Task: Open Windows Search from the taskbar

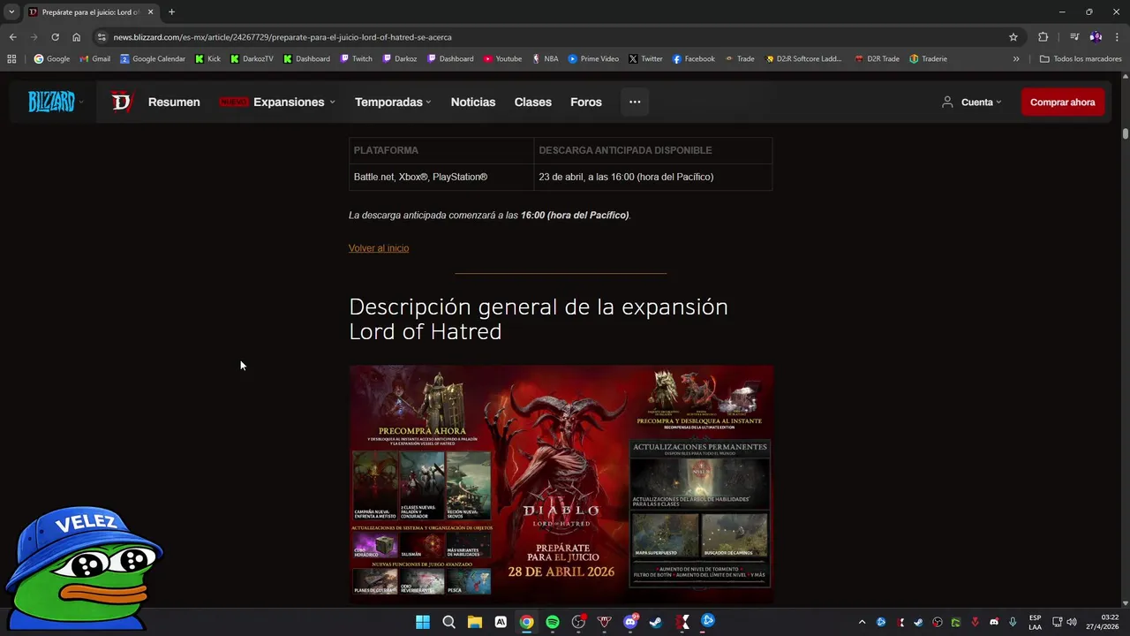Action: pyautogui.click(x=448, y=622)
